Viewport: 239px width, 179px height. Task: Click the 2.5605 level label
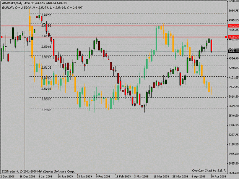coord(46,68)
